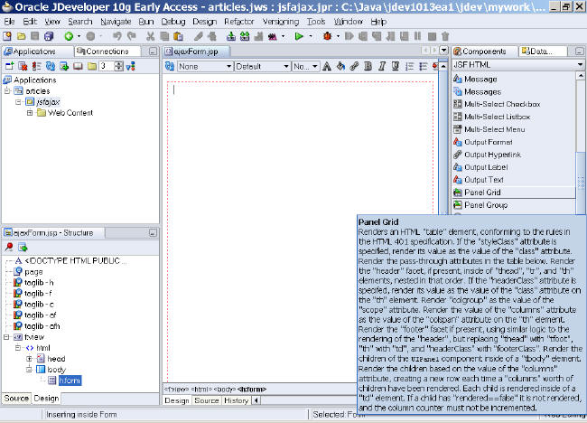Click the Open file folder icon
The width and height of the screenshot is (587, 423).
coord(22,36)
